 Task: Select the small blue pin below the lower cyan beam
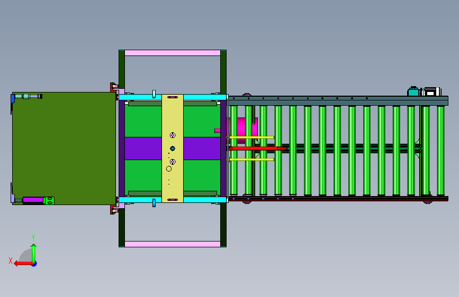(154, 203)
